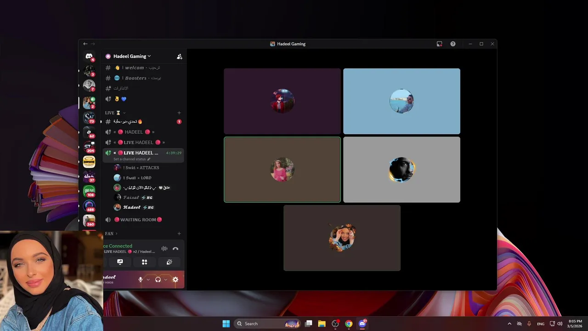The width and height of the screenshot is (588, 331).
Task: Open the soundboard button
Action: coord(169,262)
